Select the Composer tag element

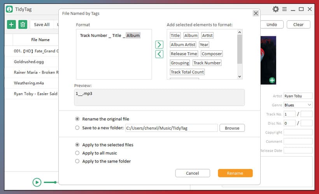[x=212, y=54]
